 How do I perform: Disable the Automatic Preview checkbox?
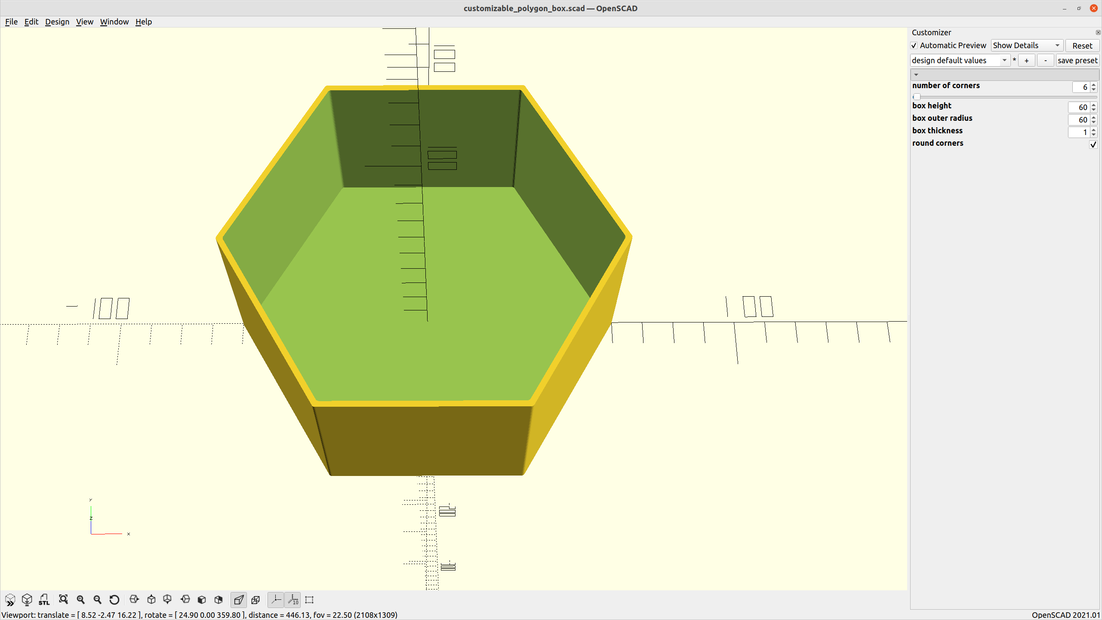[914, 45]
